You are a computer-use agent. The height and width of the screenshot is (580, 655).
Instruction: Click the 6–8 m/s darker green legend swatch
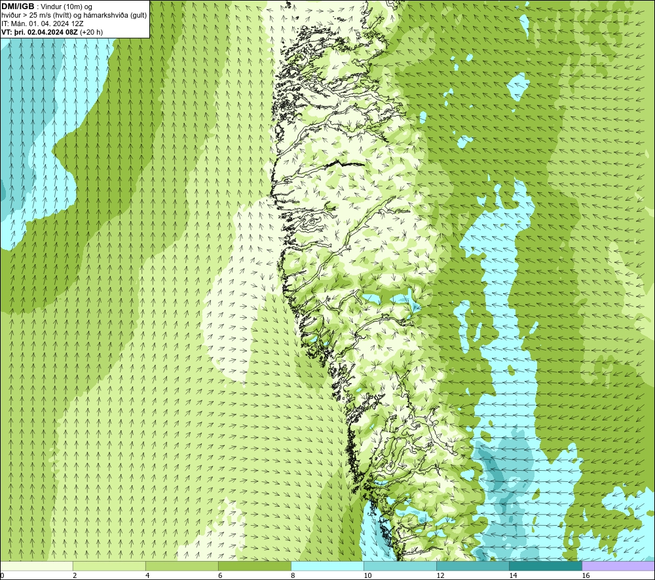(x=254, y=566)
